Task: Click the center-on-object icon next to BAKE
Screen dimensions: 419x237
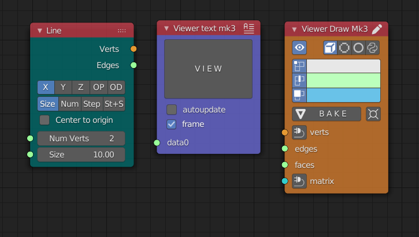Action: [373, 114]
